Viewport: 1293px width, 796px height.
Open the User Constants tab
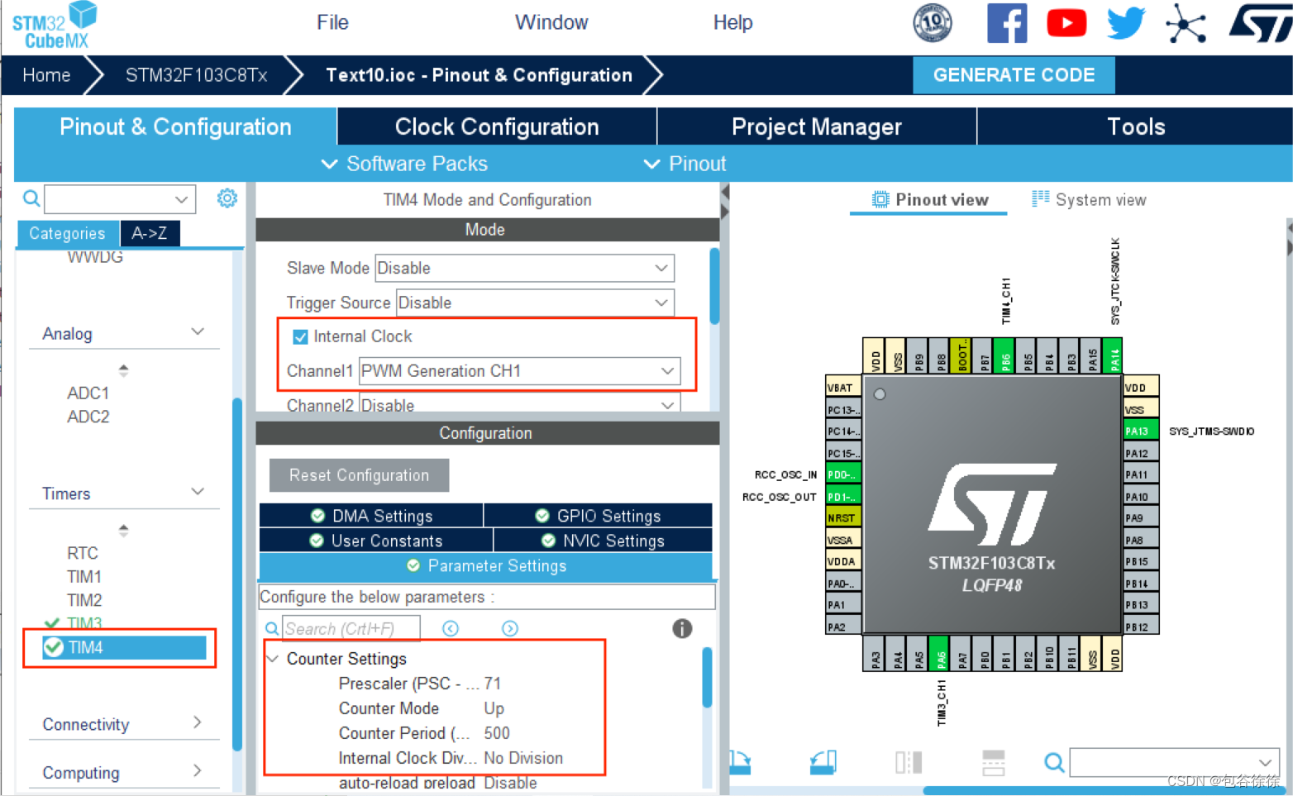click(x=376, y=541)
